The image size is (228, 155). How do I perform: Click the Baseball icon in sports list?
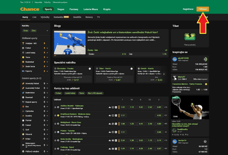click(23, 98)
